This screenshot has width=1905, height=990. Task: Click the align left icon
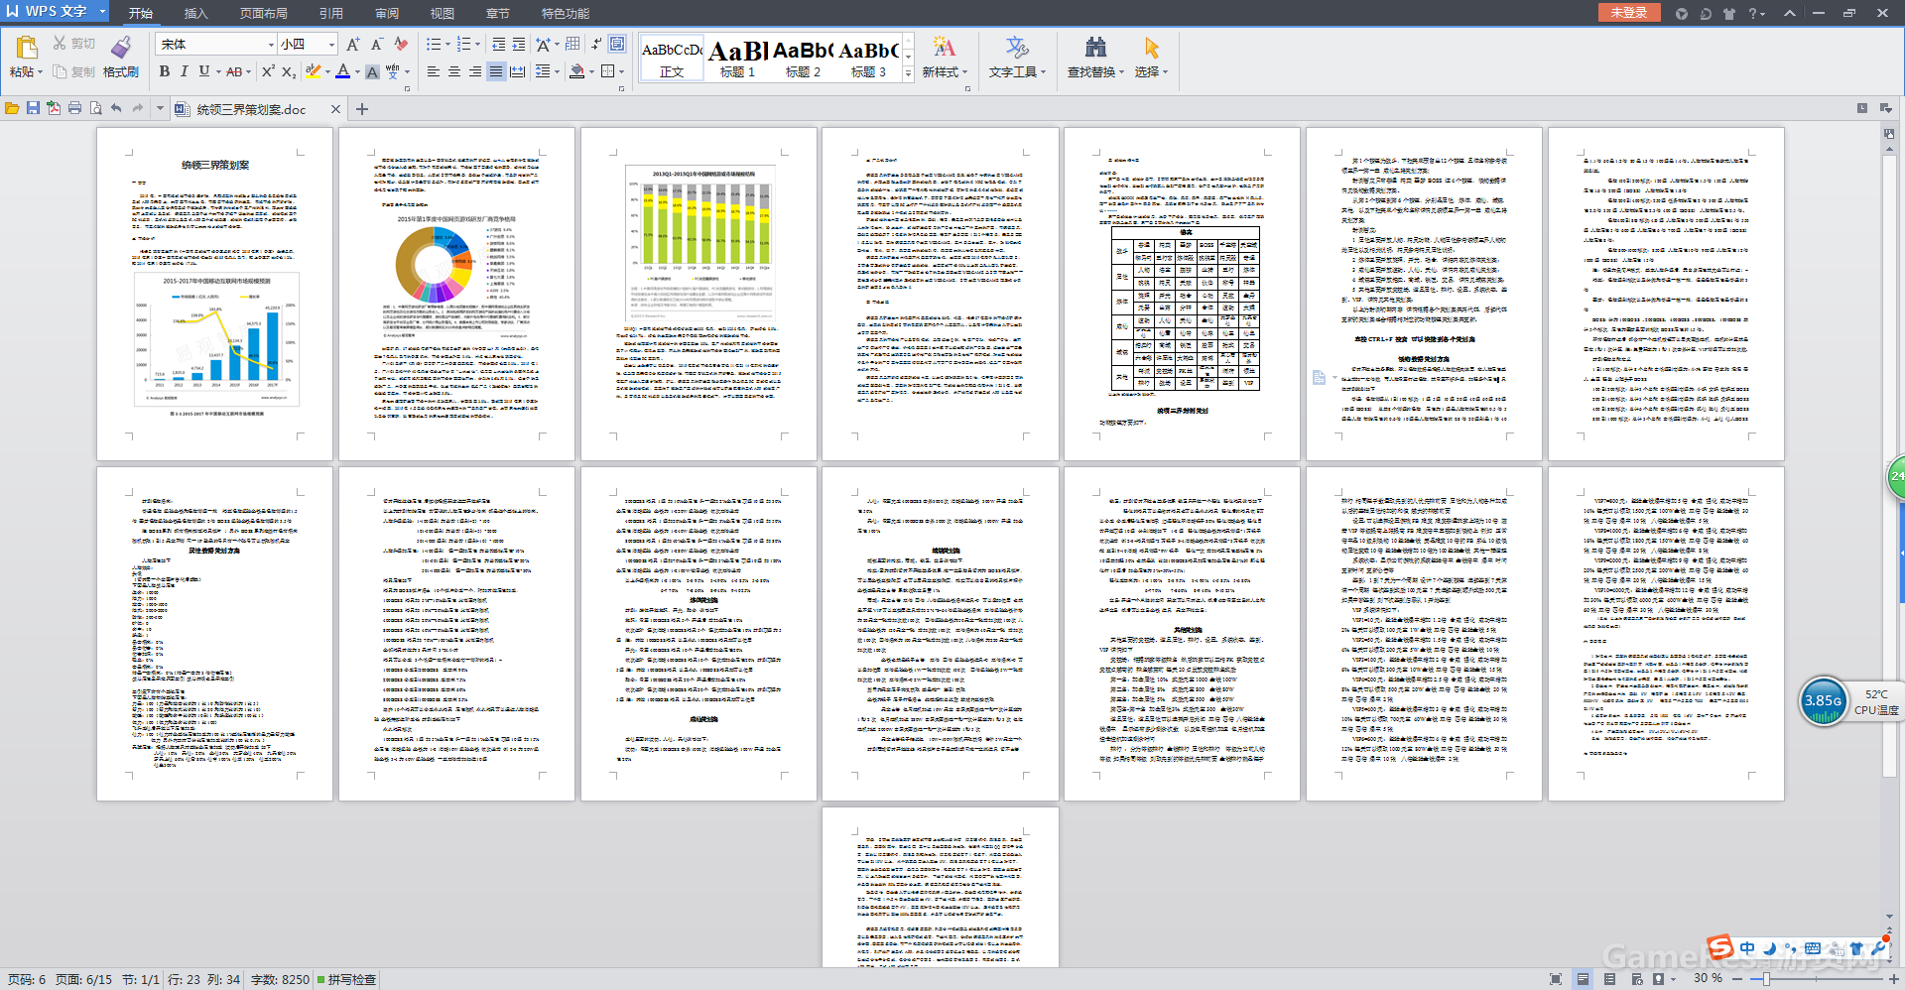coord(434,71)
